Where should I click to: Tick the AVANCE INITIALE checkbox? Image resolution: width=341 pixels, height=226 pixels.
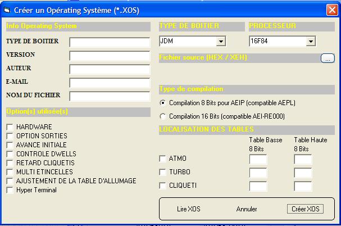pyautogui.click(x=10, y=145)
